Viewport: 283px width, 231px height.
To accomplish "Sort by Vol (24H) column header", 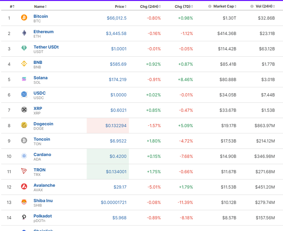I will click(265, 6).
